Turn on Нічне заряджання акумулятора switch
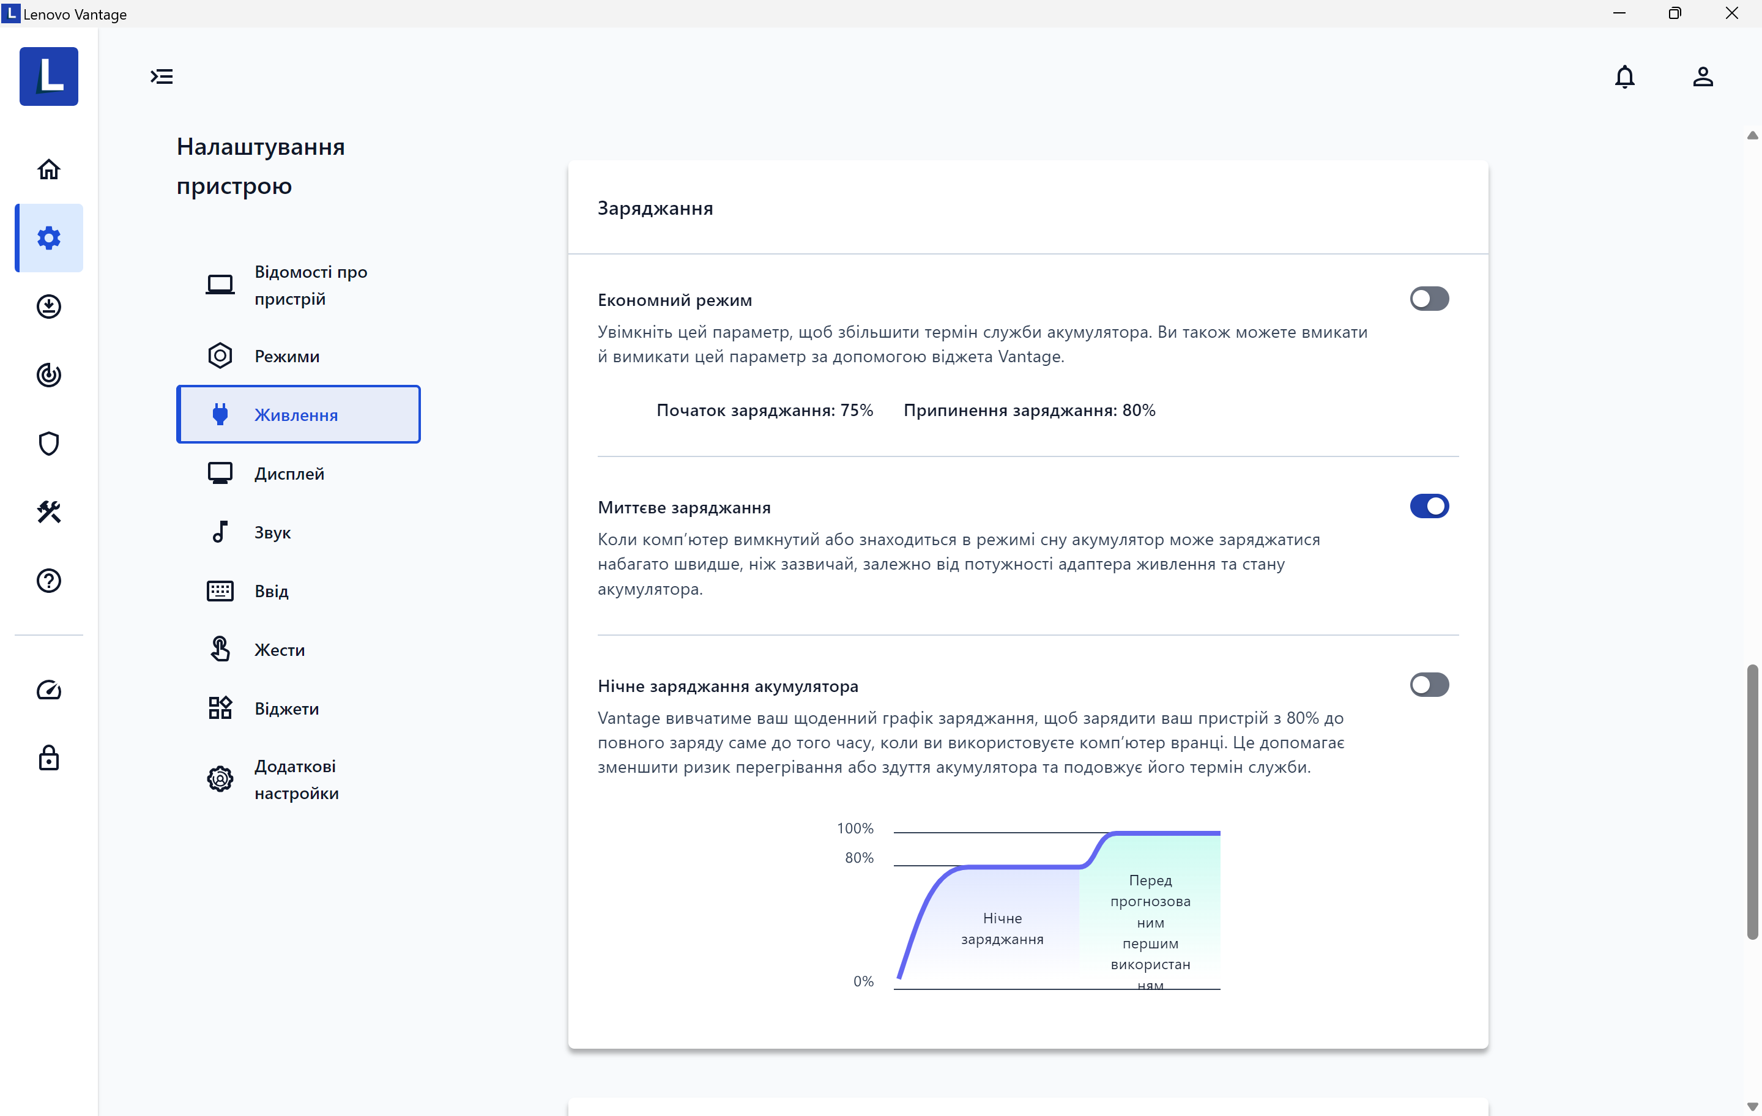The width and height of the screenshot is (1762, 1116). (1429, 685)
